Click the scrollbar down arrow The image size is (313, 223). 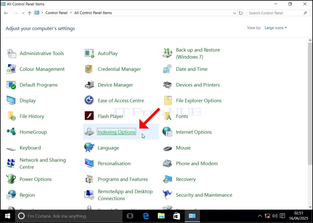click(x=310, y=207)
